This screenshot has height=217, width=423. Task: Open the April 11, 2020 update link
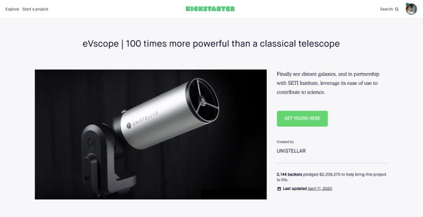click(x=320, y=189)
